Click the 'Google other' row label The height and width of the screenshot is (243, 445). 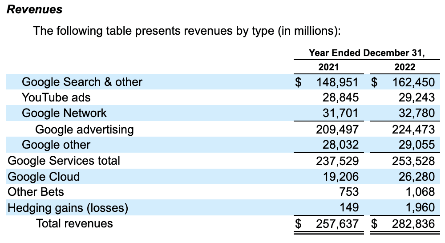coord(56,145)
